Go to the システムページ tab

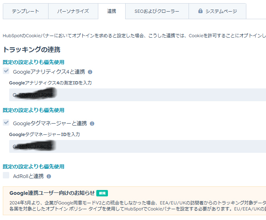217,11
